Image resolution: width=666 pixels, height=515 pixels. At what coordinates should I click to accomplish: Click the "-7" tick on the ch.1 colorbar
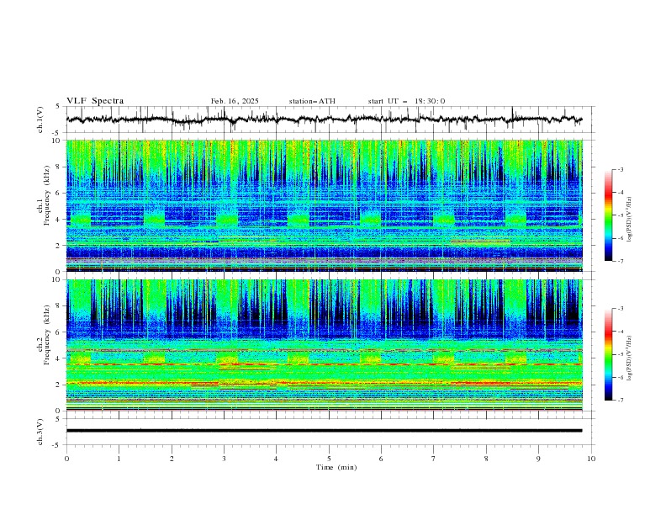(620, 261)
